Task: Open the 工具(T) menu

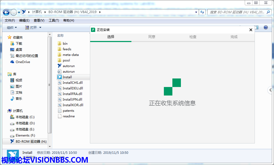Action: click(x=53, y=20)
